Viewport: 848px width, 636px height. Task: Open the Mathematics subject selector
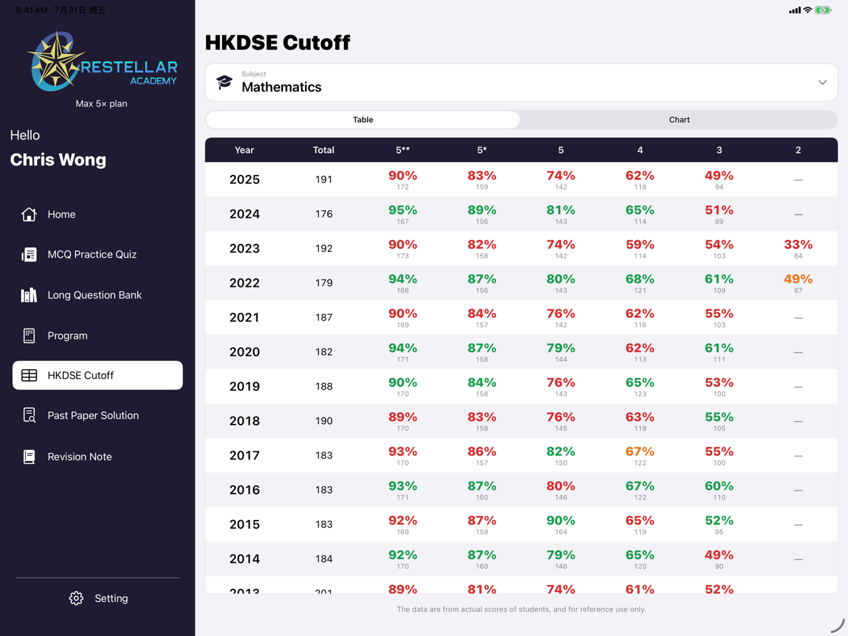click(x=521, y=83)
